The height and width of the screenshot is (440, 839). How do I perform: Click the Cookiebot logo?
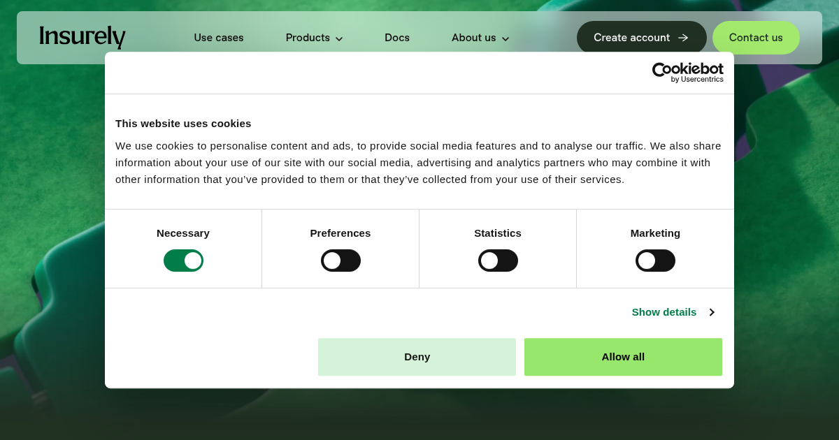[x=687, y=73]
